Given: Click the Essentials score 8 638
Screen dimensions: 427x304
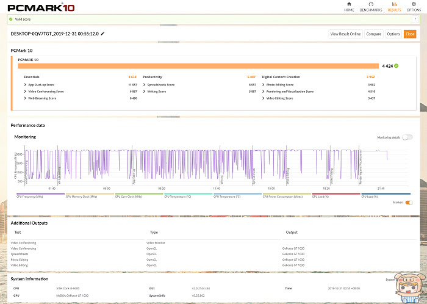Looking at the screenshot, I should (x=132, y=77).
